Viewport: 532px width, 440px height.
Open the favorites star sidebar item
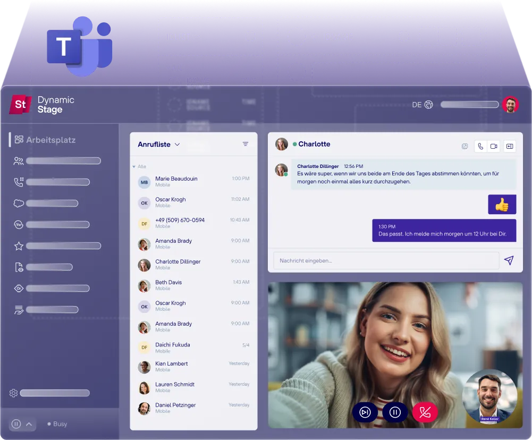(18, 246)
